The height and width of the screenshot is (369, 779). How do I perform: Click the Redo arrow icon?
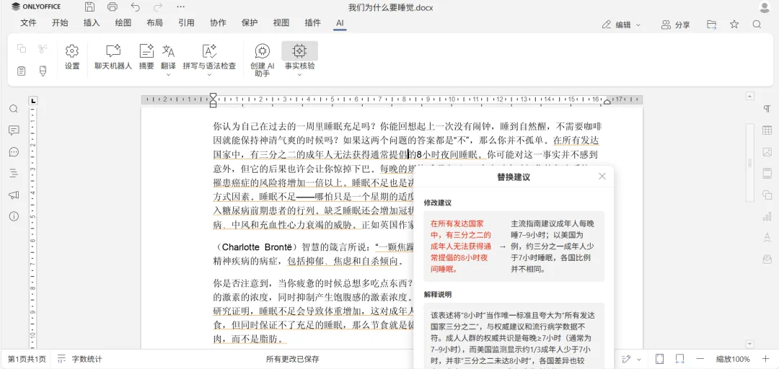(158, 7)
